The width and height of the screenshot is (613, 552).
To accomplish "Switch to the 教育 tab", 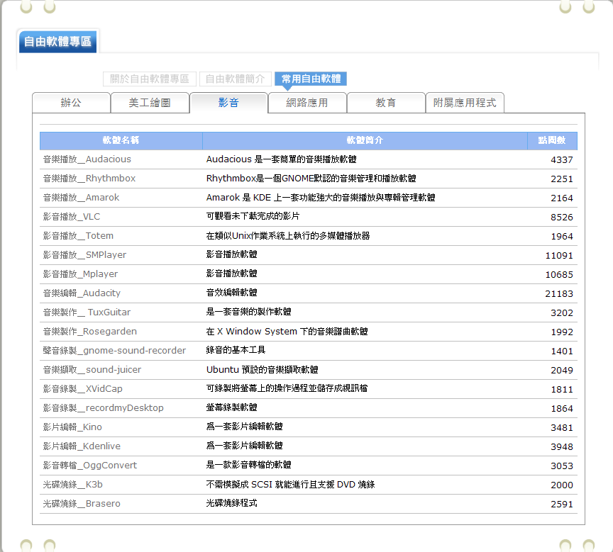I will click(386, 103).
